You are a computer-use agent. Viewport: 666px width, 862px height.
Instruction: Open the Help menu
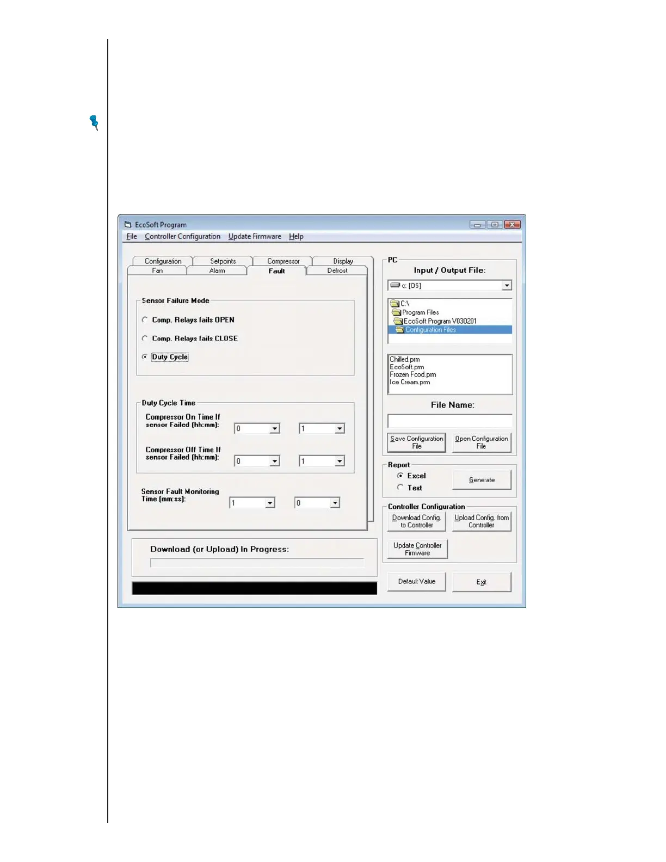tap(296, 237)
